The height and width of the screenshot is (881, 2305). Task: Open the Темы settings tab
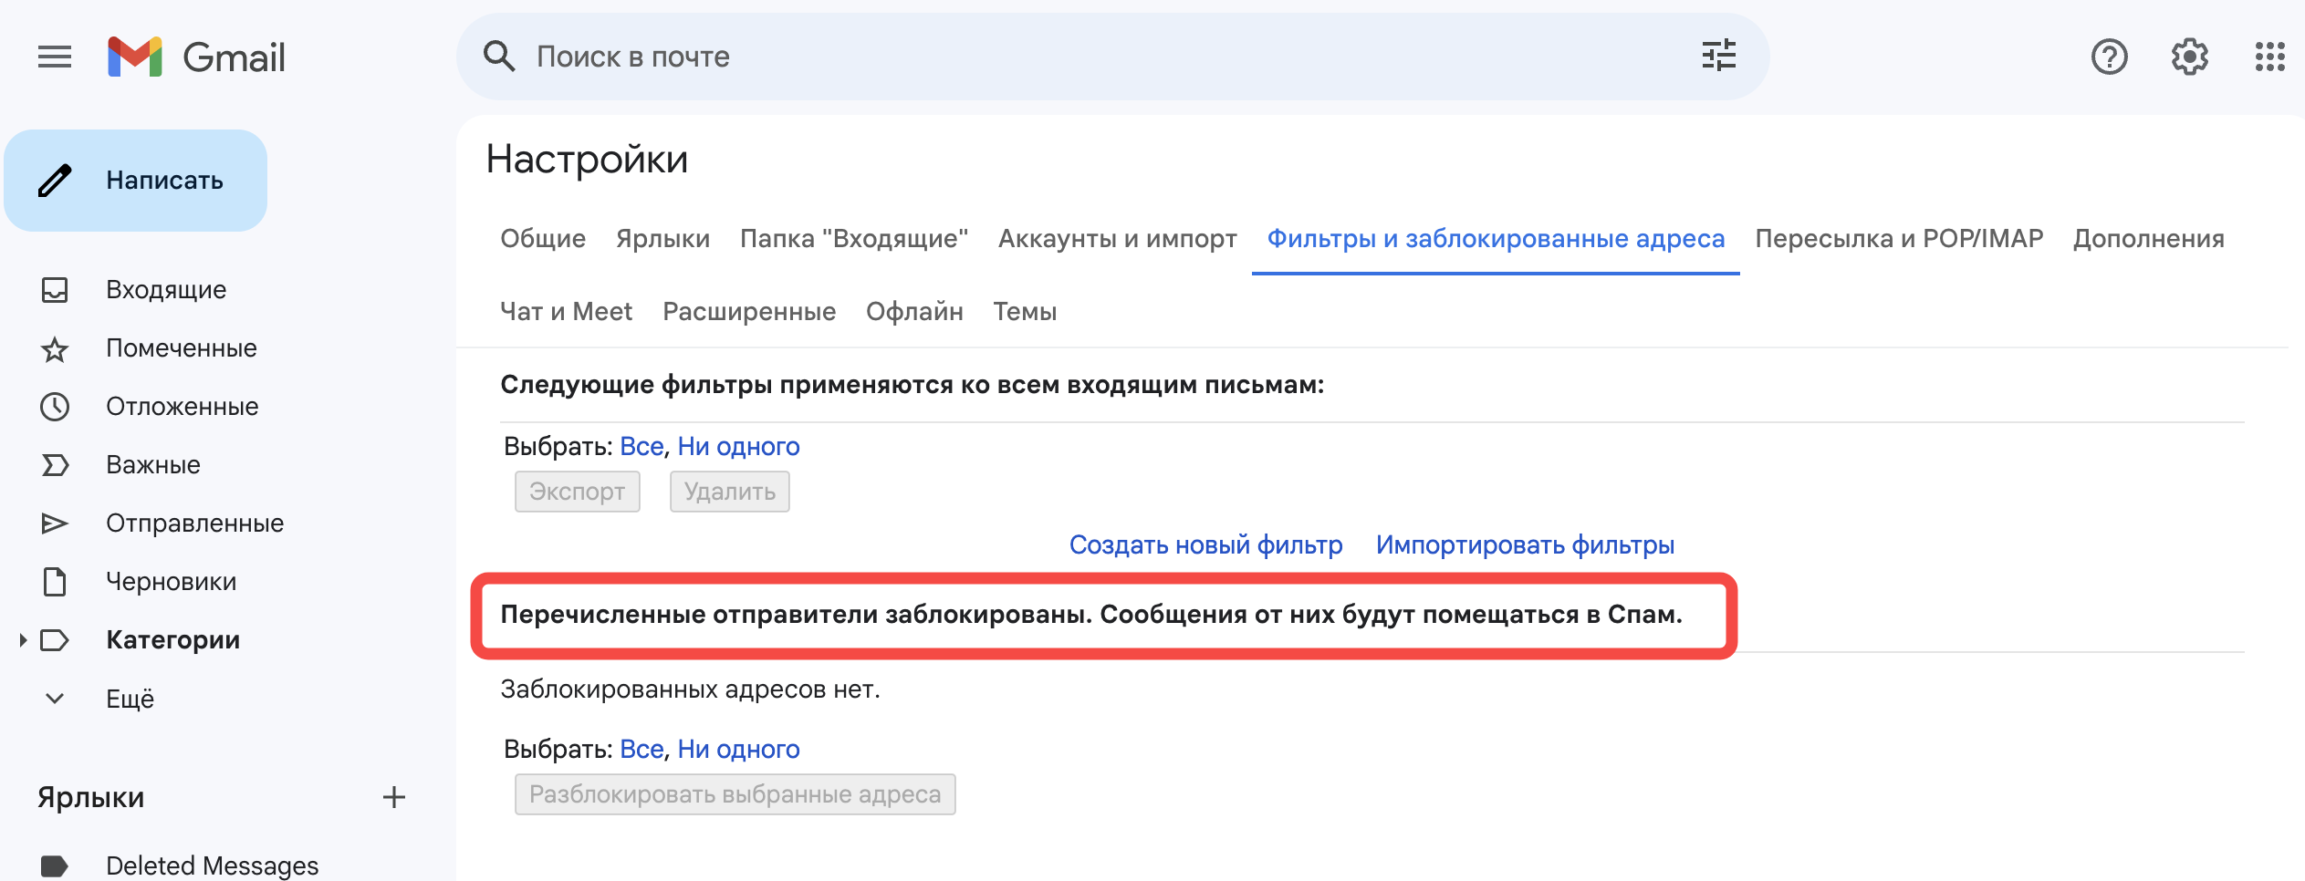click(1024, 312)
